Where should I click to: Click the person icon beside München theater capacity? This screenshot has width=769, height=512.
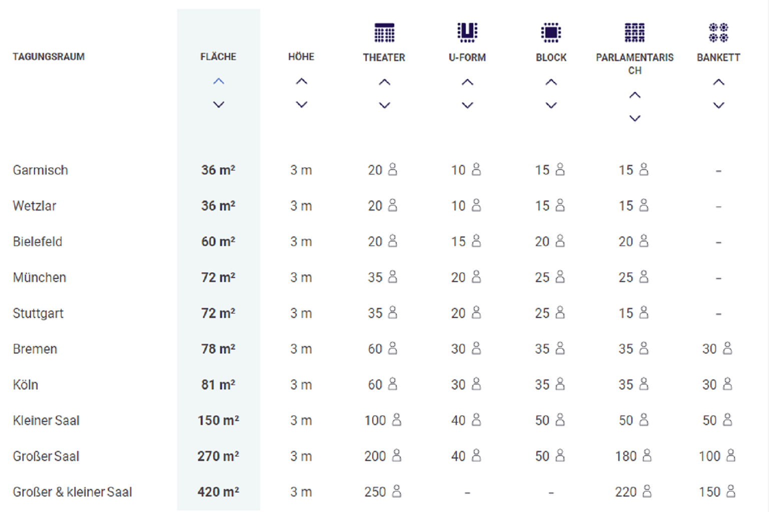(393, 276)
